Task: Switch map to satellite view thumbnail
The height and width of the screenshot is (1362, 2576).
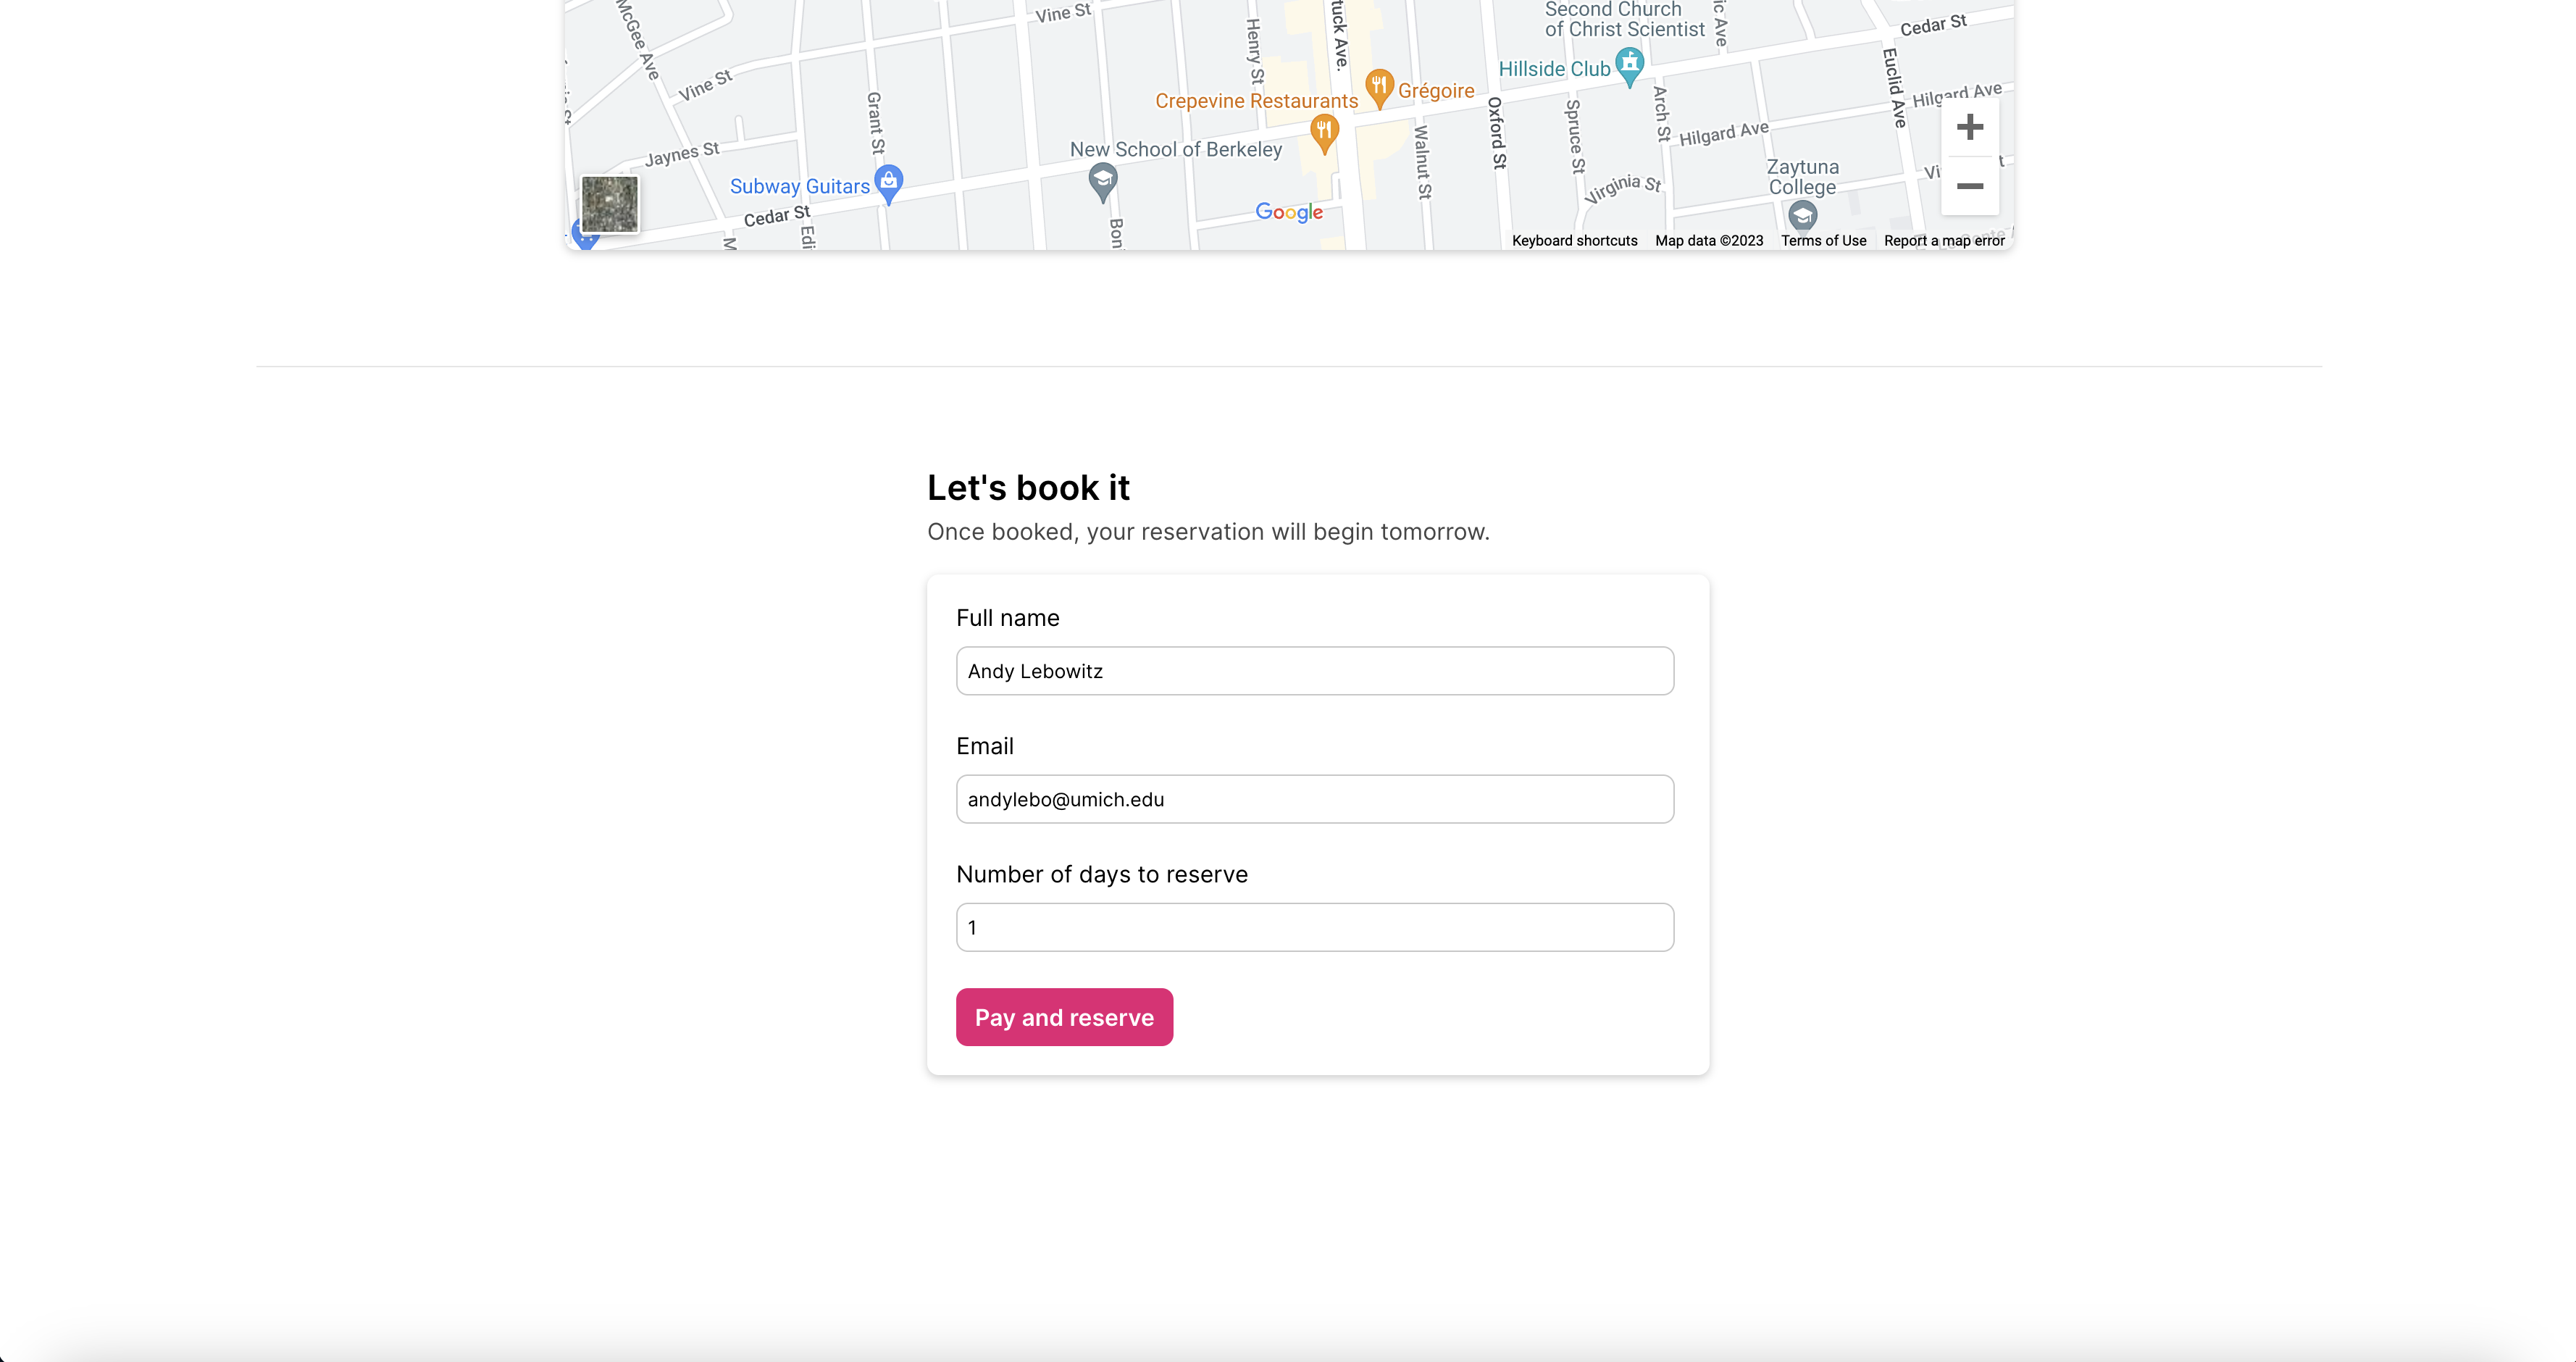Action: tap(609, 204)
